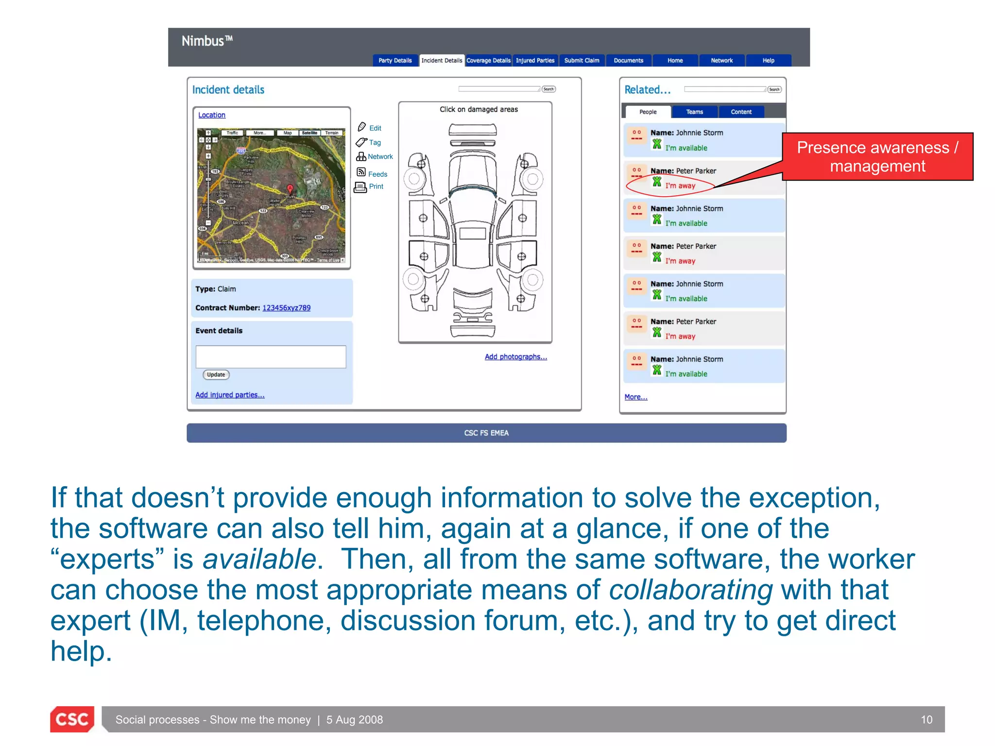
Task: Click the Print icon
Action: click(360, 187)
